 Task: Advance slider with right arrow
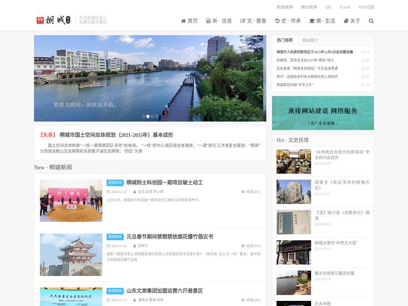point(261,79)
